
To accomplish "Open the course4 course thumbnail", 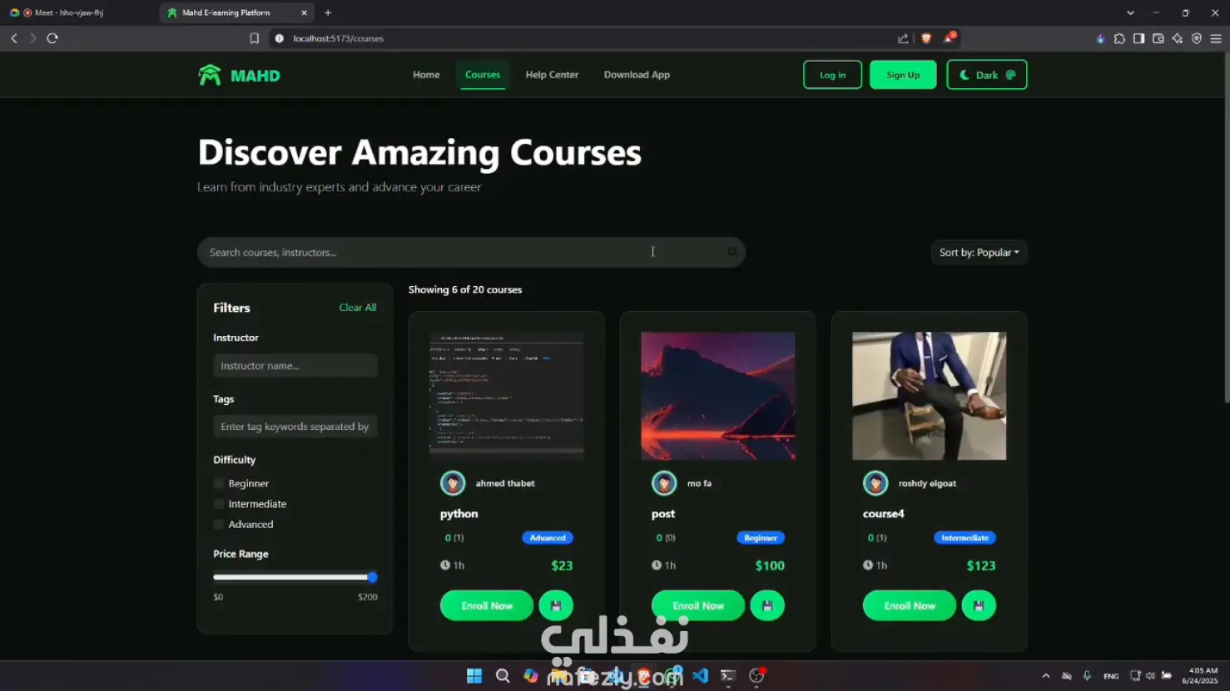I will [930, 396].
